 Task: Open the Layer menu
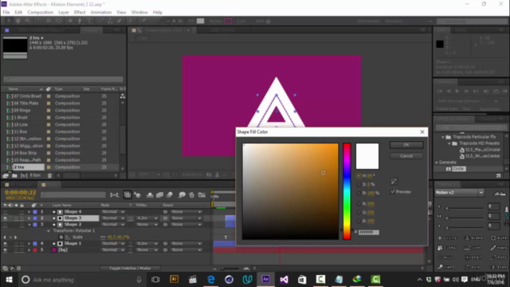(64, 13)
